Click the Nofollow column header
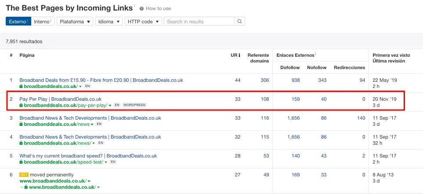 (317, 68)
